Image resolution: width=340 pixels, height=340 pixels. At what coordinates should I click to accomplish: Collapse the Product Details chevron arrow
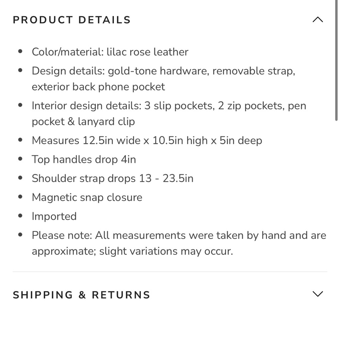point(318,20)
